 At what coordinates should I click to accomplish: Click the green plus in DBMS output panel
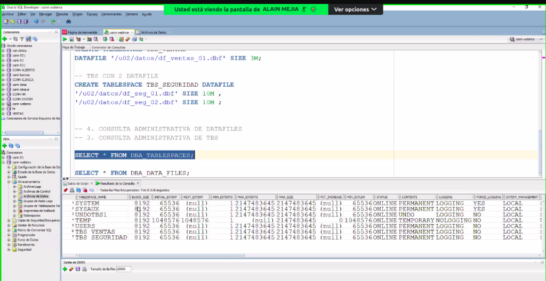point(65,269)
